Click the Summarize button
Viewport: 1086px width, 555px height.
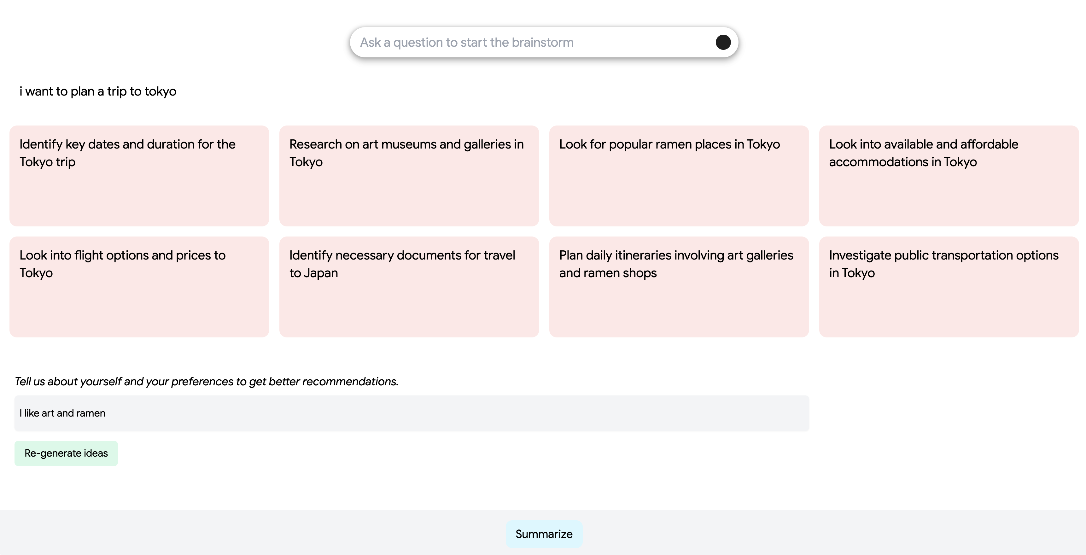544,534
